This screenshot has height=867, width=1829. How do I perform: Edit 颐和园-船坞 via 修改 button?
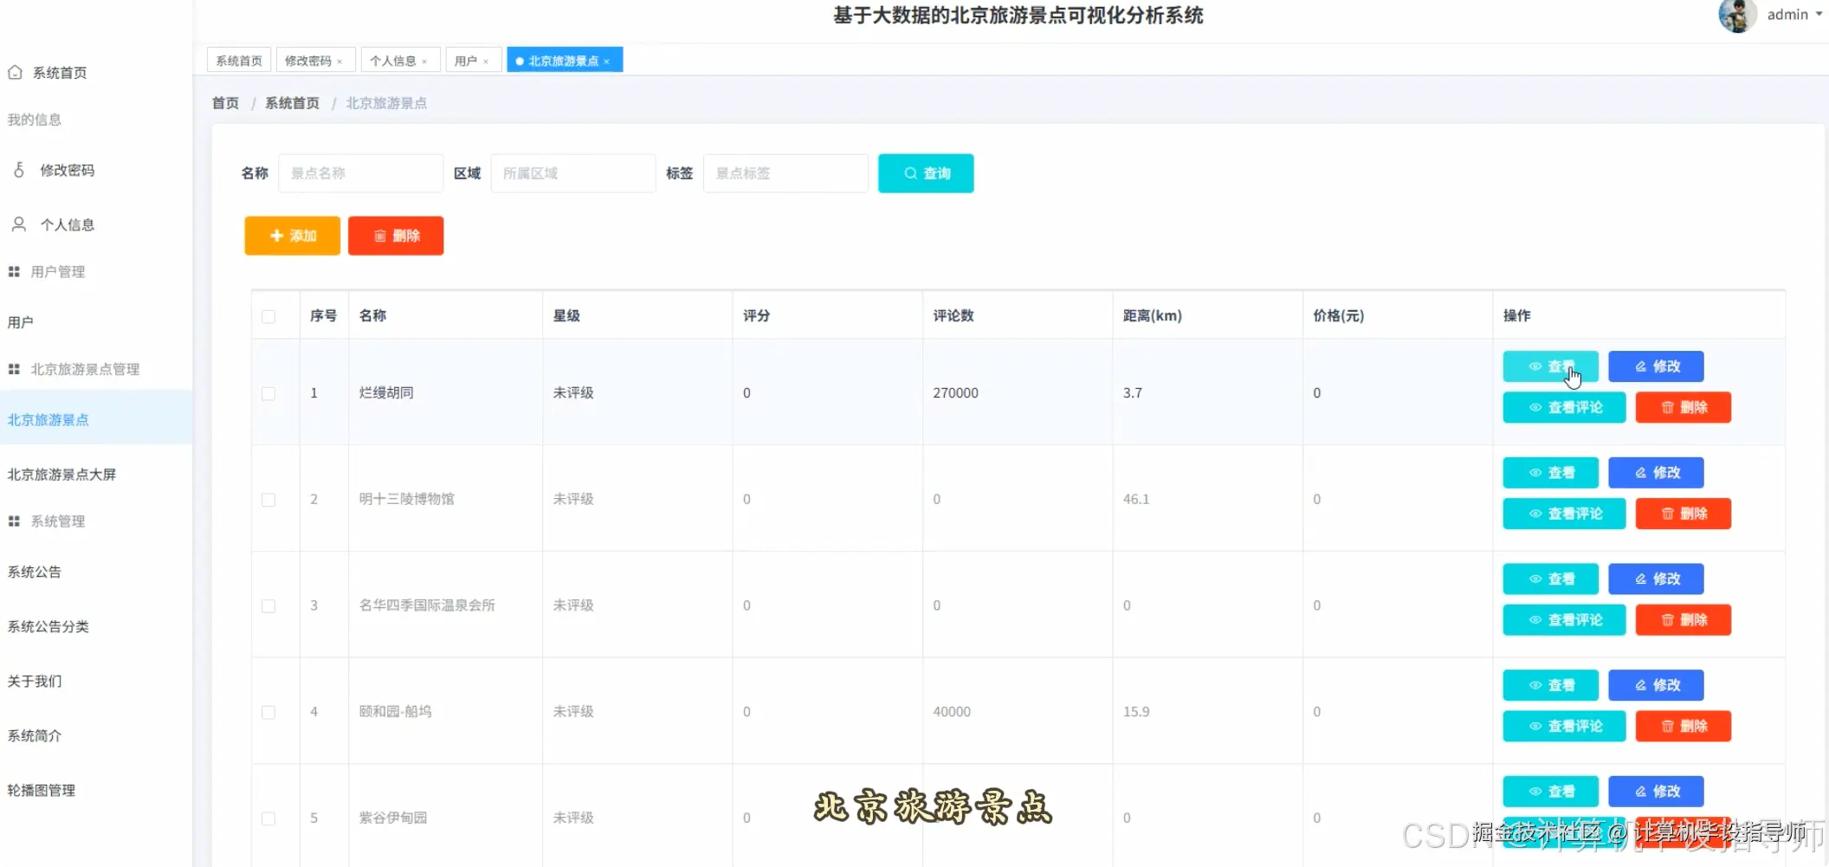tap(1656, 685)
